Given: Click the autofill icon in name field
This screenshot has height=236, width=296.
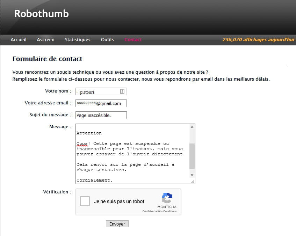Looking at the screenshot, I should (122, 91).
